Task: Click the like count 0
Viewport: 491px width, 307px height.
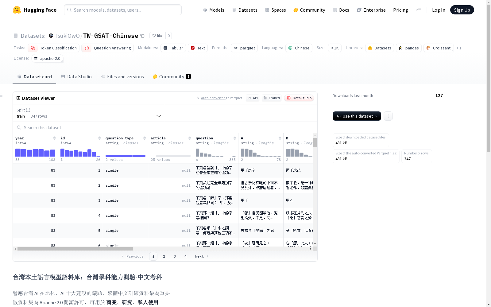Action: (168, 36)
